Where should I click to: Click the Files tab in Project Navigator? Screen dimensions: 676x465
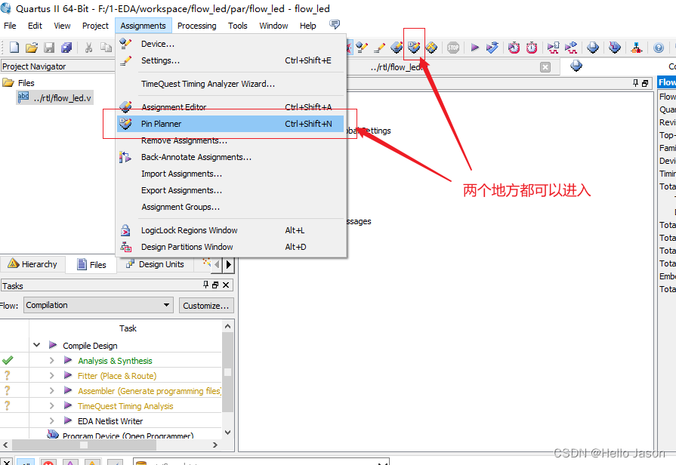click(x=91, y=264)
